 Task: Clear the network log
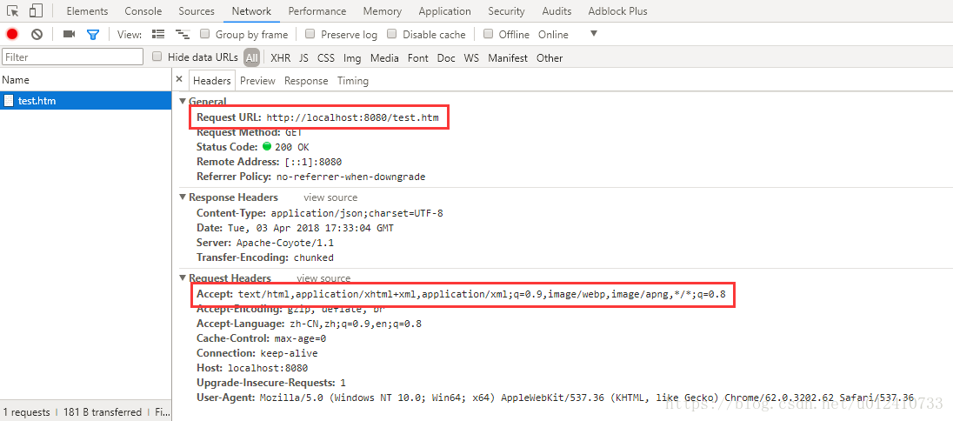(x=37, y=34)
